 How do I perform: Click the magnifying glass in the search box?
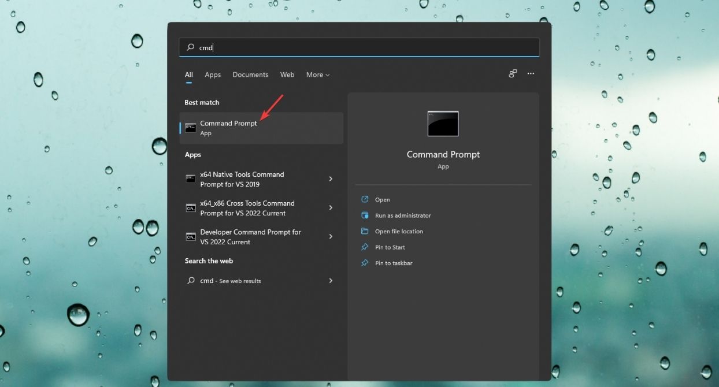[190, 47]
